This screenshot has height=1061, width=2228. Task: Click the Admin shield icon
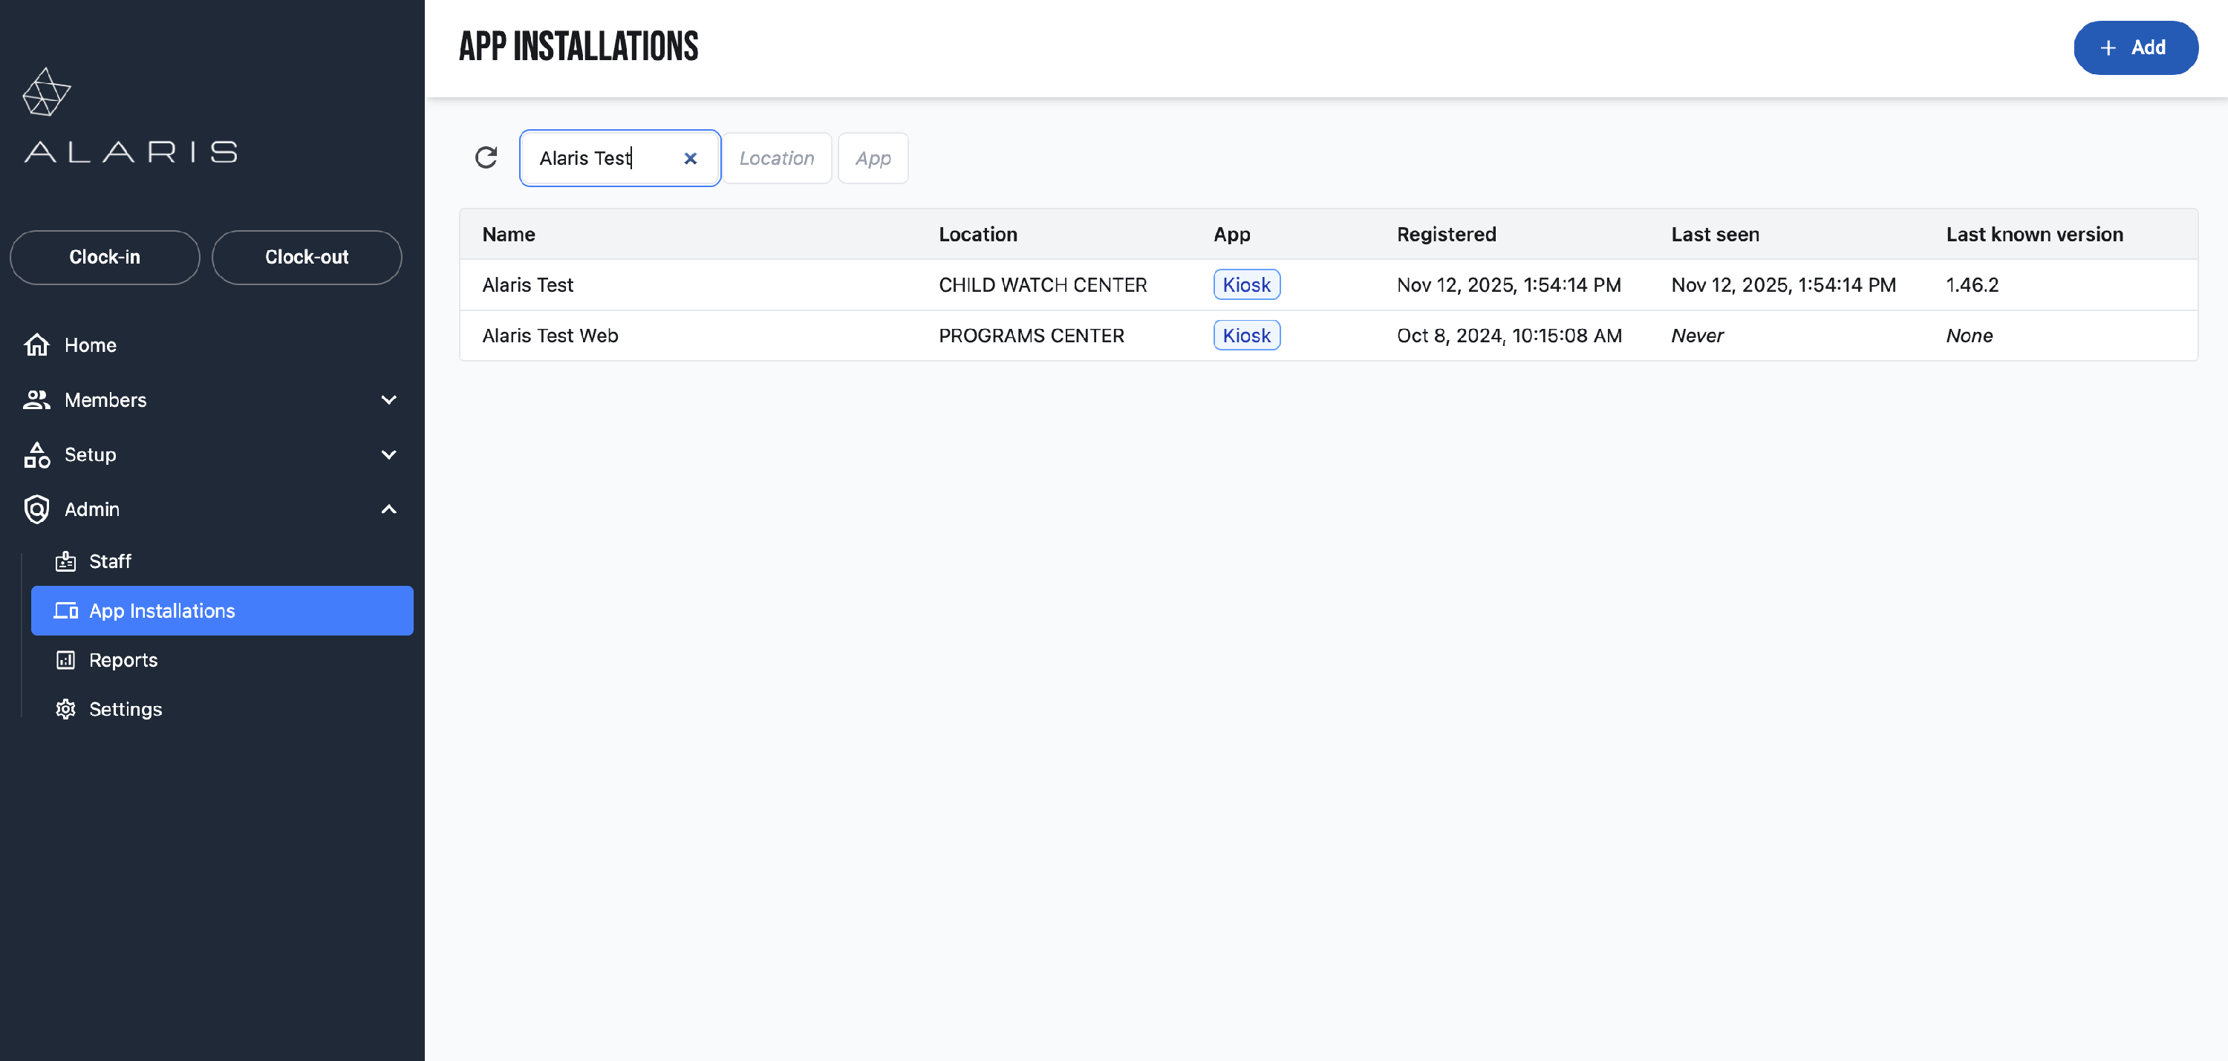(x=36, y=509)
